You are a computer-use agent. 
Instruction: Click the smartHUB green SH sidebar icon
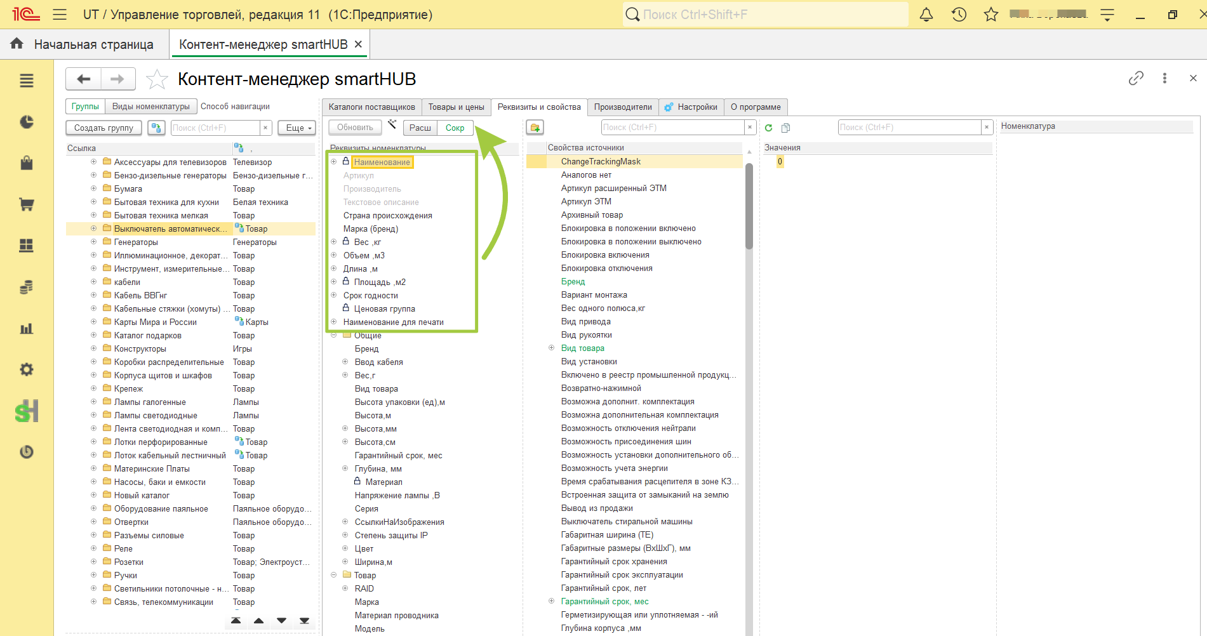(x=27, y=411)
